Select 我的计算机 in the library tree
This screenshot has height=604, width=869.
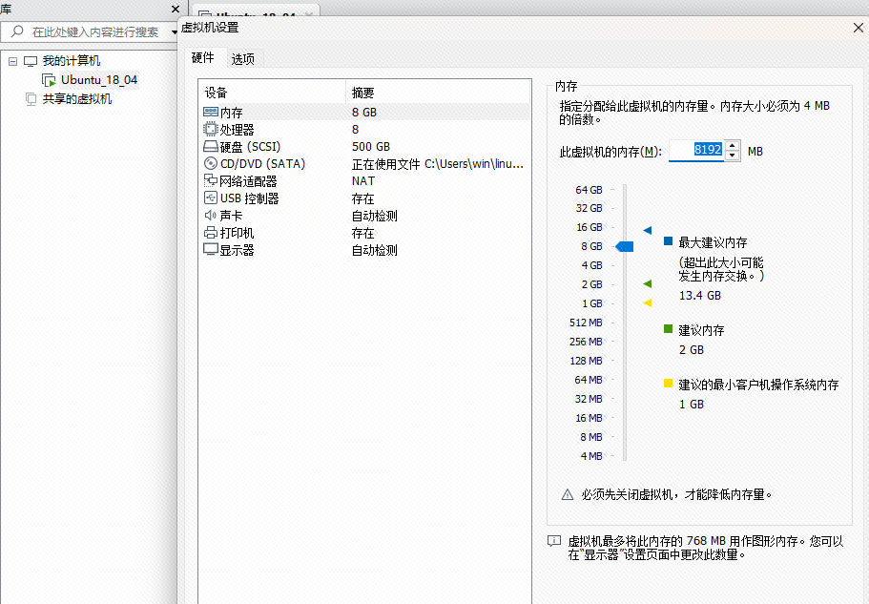(72, 61)
